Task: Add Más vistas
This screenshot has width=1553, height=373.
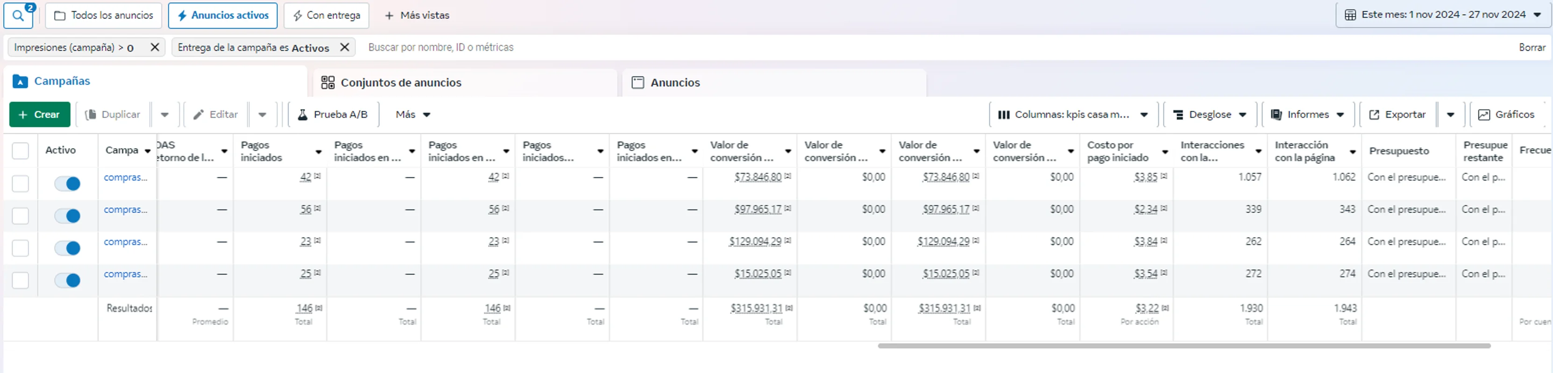Action: point(417,15)
